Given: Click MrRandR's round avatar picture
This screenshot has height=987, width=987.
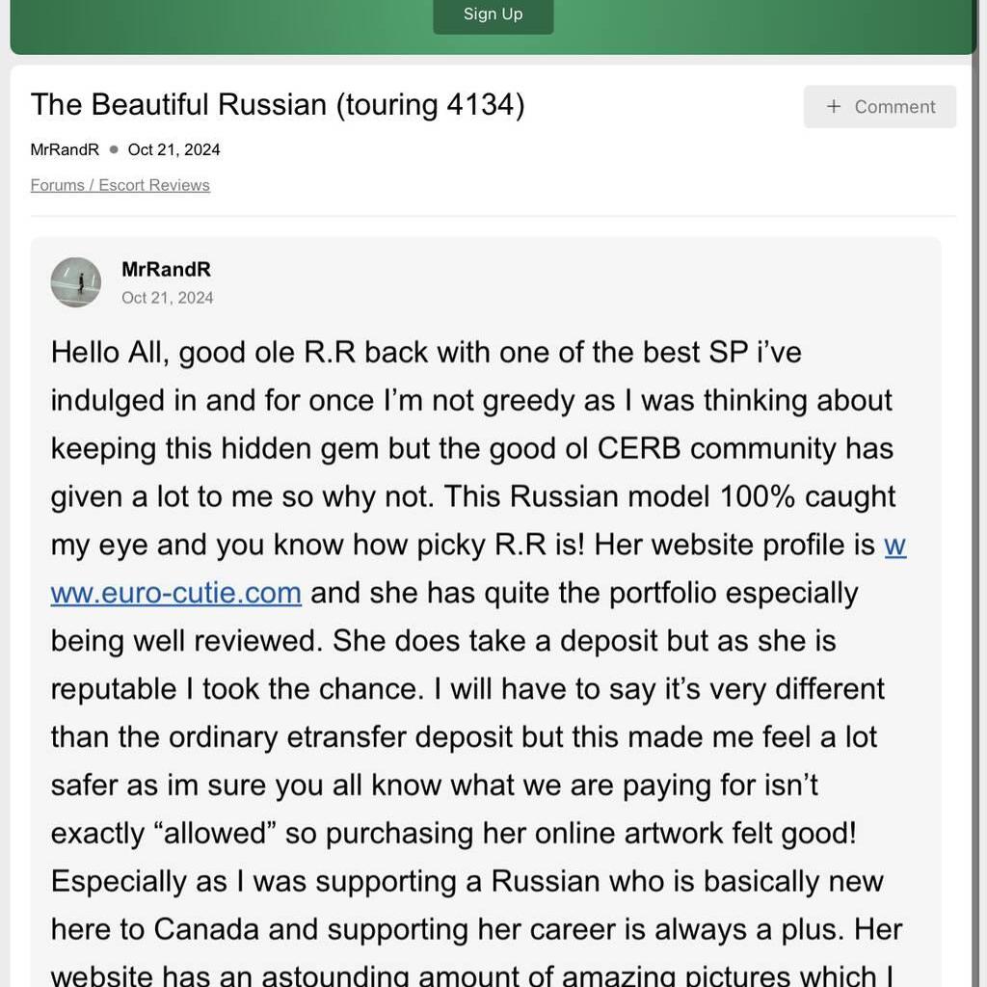Looking at the screenshot, I should coord(76,282).
